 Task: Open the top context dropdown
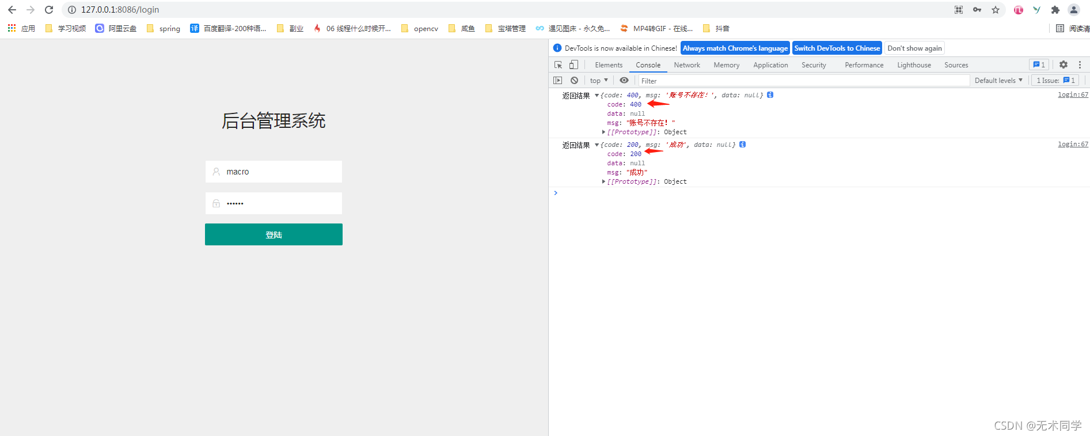point(599,81)
